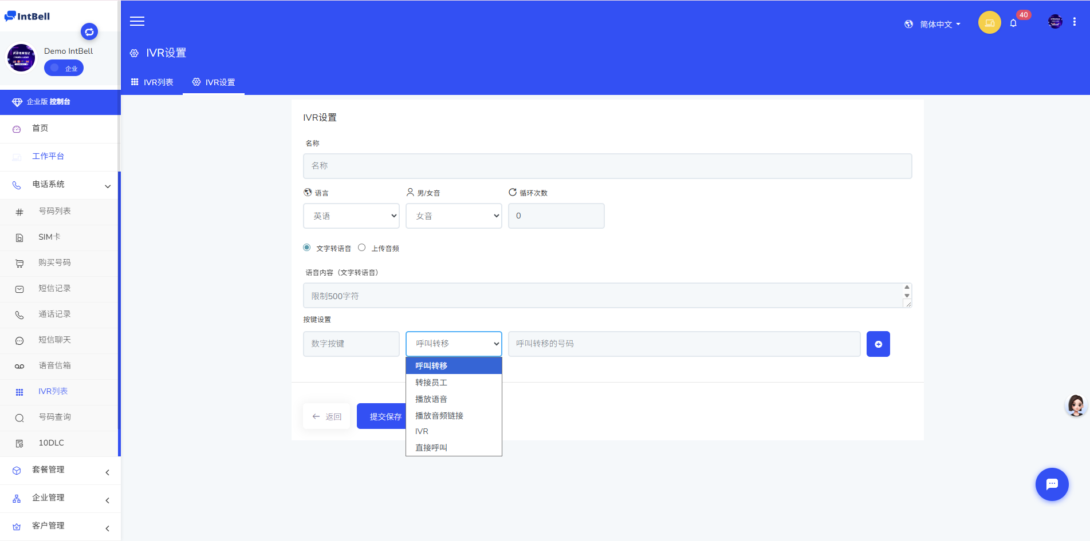1090x541 pixels.
Task: Choose IVR option in dropdown list
Action: (x=454, y=432)
